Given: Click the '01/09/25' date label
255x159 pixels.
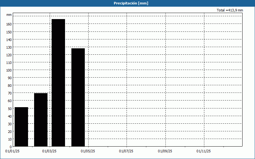Looking at the screenshot, I should point(165,151).
